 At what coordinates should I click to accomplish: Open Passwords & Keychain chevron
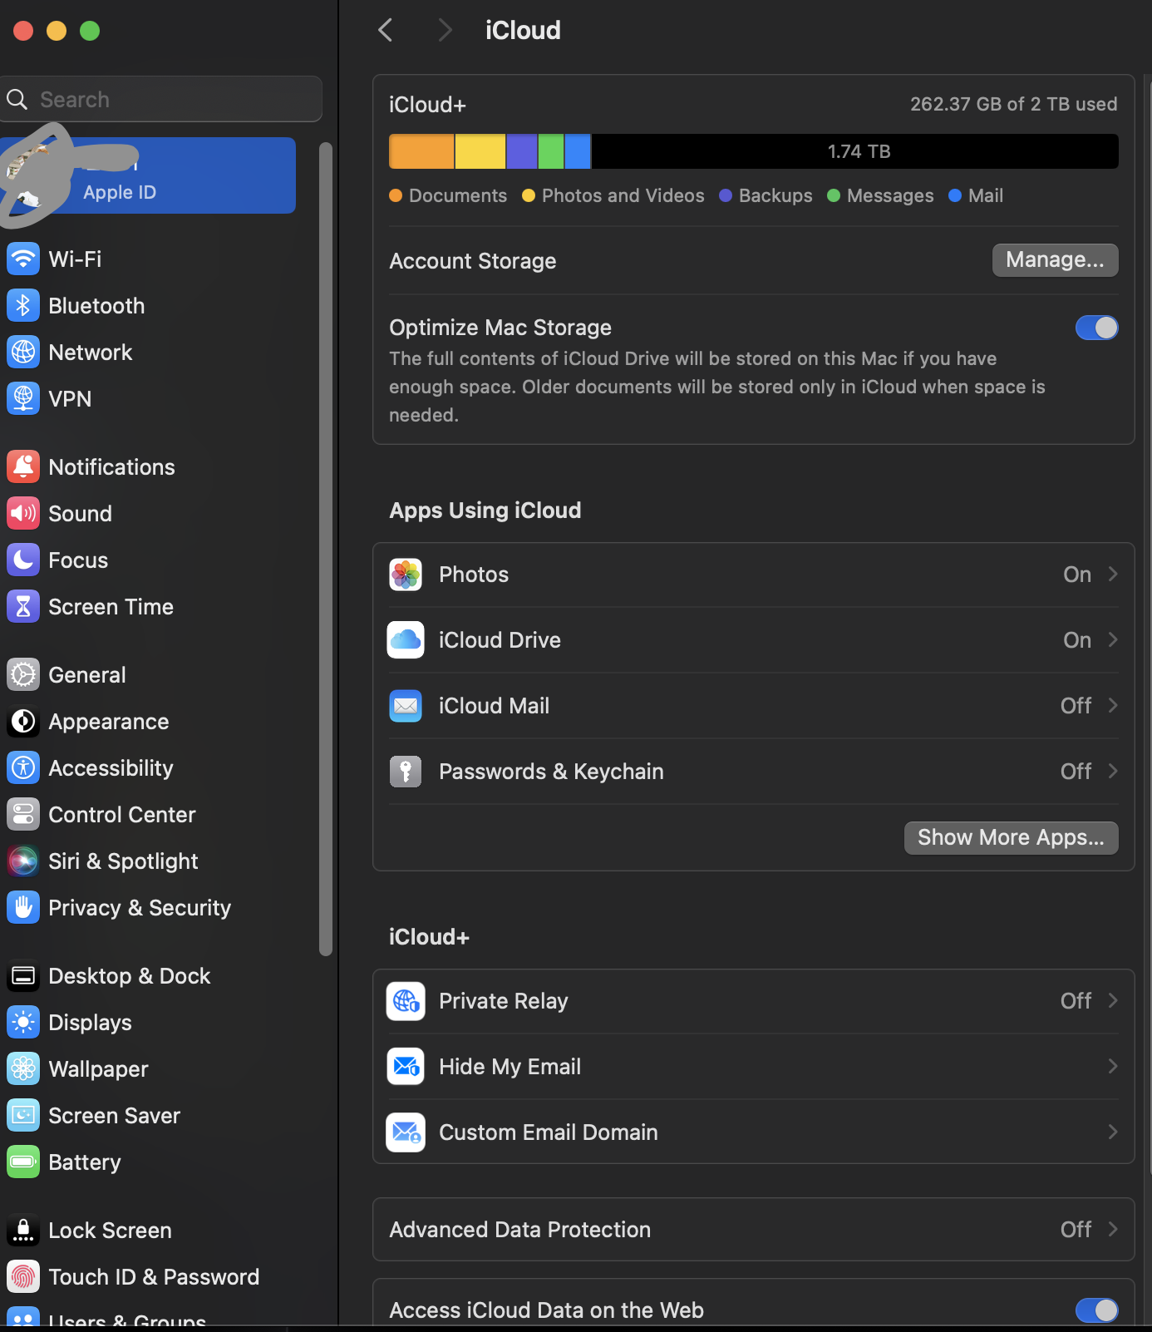1113,772
